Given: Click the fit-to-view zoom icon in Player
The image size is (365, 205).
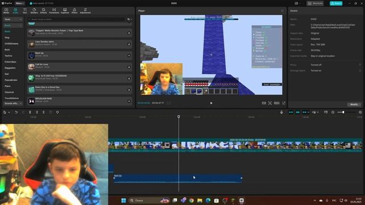Looking at the screenshot, I should [270, 103].
